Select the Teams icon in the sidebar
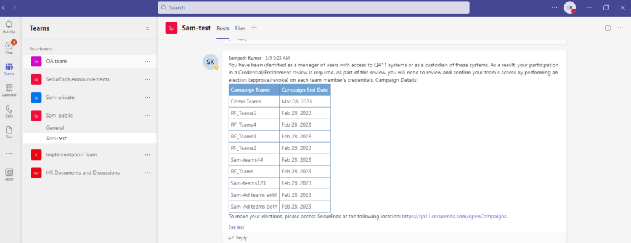Viewport: 631px width, 243px height. 9,69
